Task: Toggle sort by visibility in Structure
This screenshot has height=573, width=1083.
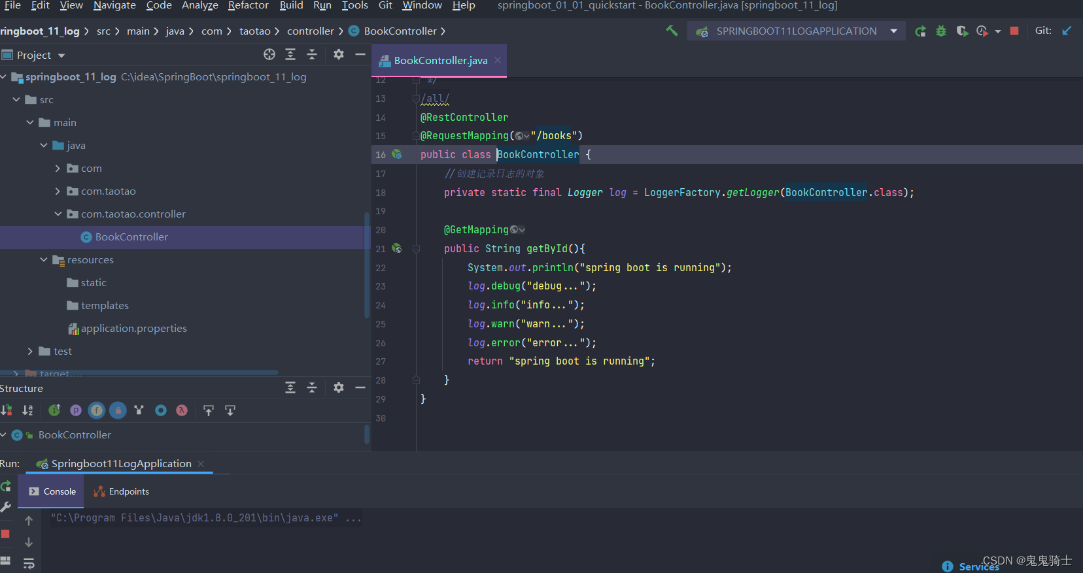Action: [7, 410]
